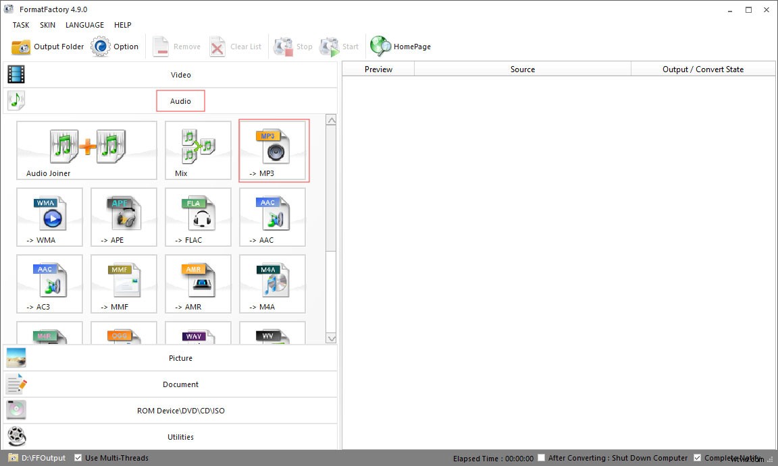The image size is (778, 466).
Task: Expand the Video category
Action: tap(180, 75)
